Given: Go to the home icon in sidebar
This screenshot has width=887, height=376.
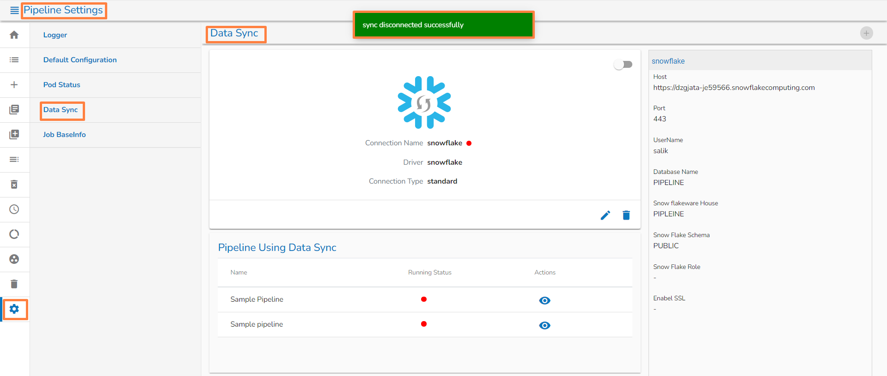Looking at the screenshot, I should pyautogui.click(x=14, y=35).
